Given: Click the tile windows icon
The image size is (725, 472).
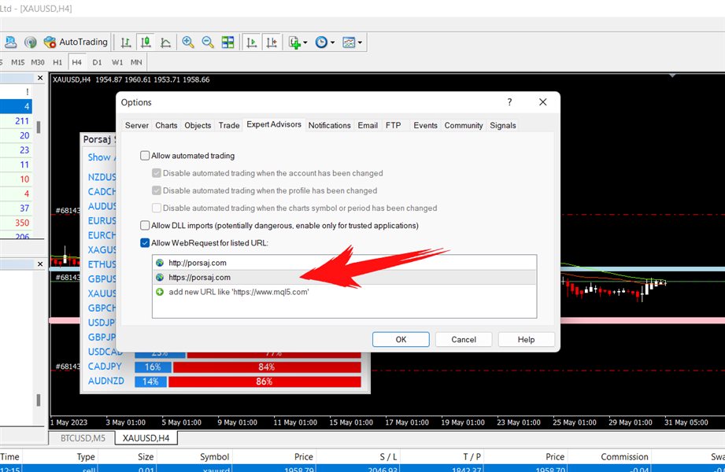Looking at the screenshot, I should click(x=227, y=42).
